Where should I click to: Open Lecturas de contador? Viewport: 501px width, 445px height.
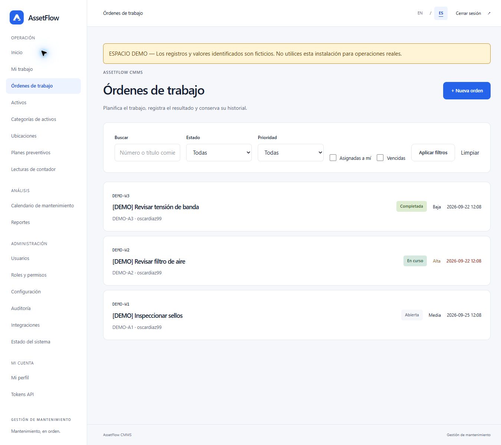43,169
